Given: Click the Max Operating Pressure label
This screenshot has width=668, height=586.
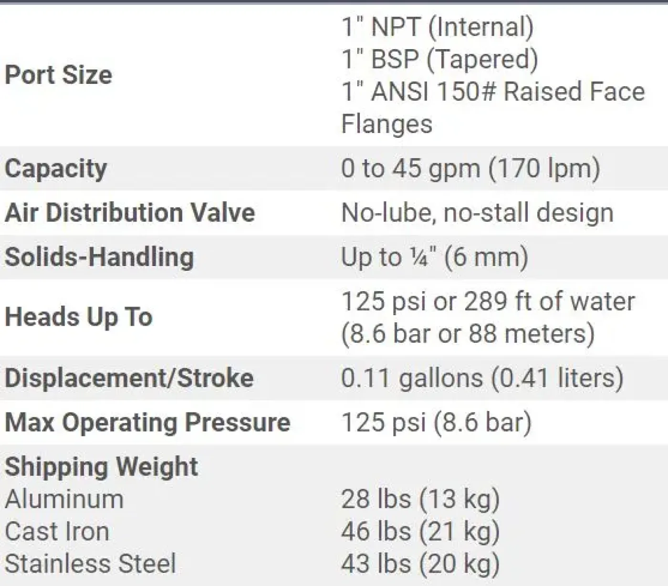Looking at the screenshot, I should [147, 422].
